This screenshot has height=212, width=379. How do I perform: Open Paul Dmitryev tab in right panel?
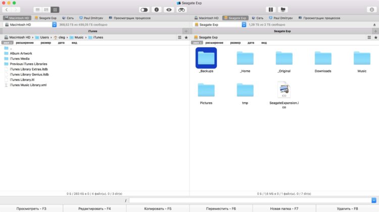[x=281, y=18]
